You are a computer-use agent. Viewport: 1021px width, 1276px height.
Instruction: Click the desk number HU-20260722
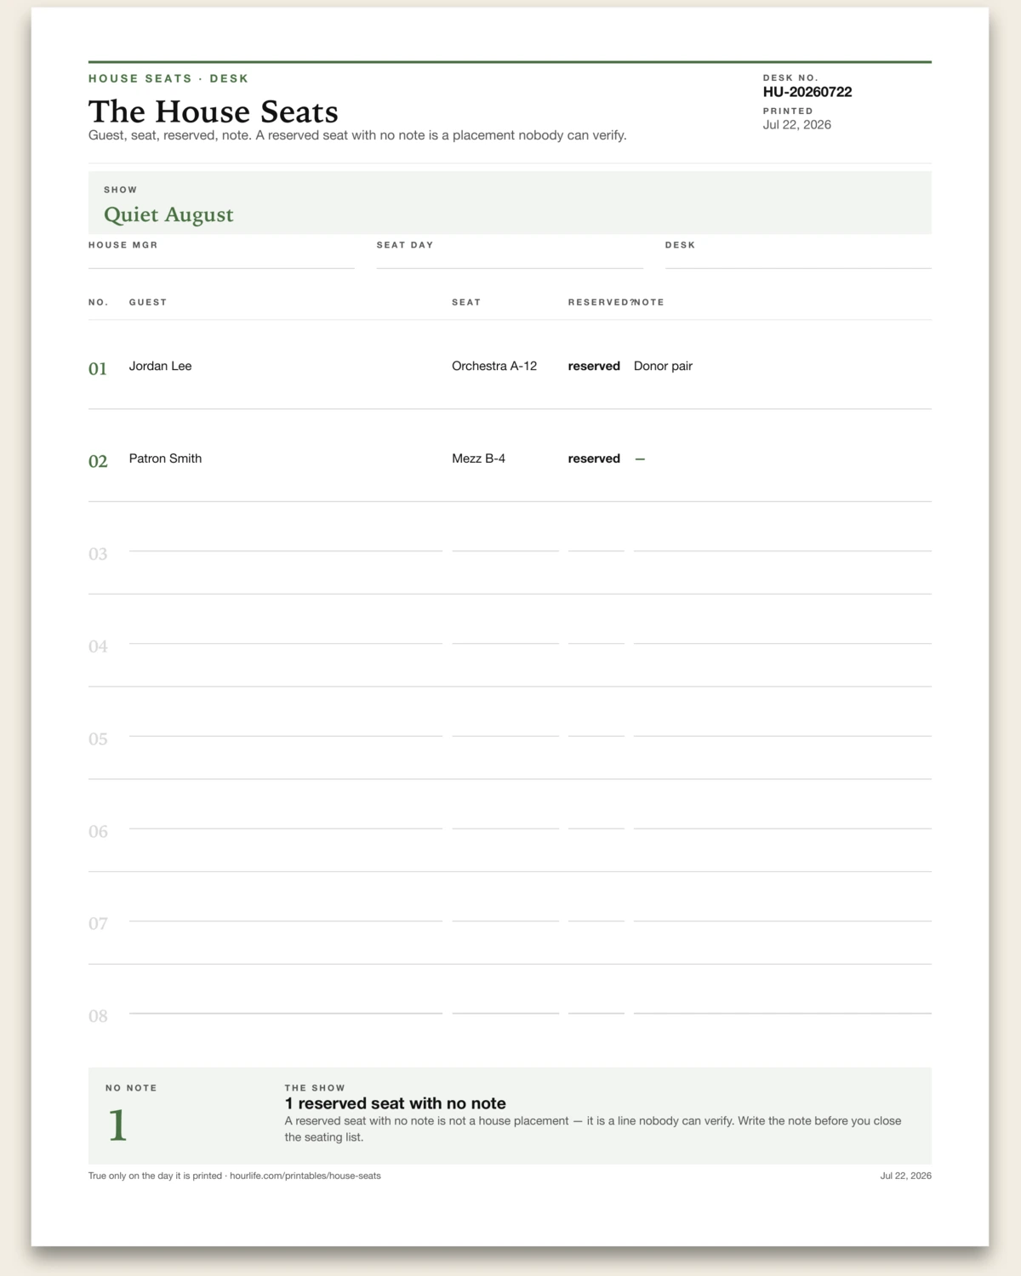(x=807, y=92)
